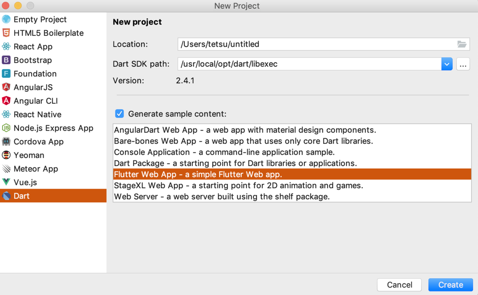478x295 pixels.
Task: Pick the Node.js Express App icon
Action: tap(6, 128)
